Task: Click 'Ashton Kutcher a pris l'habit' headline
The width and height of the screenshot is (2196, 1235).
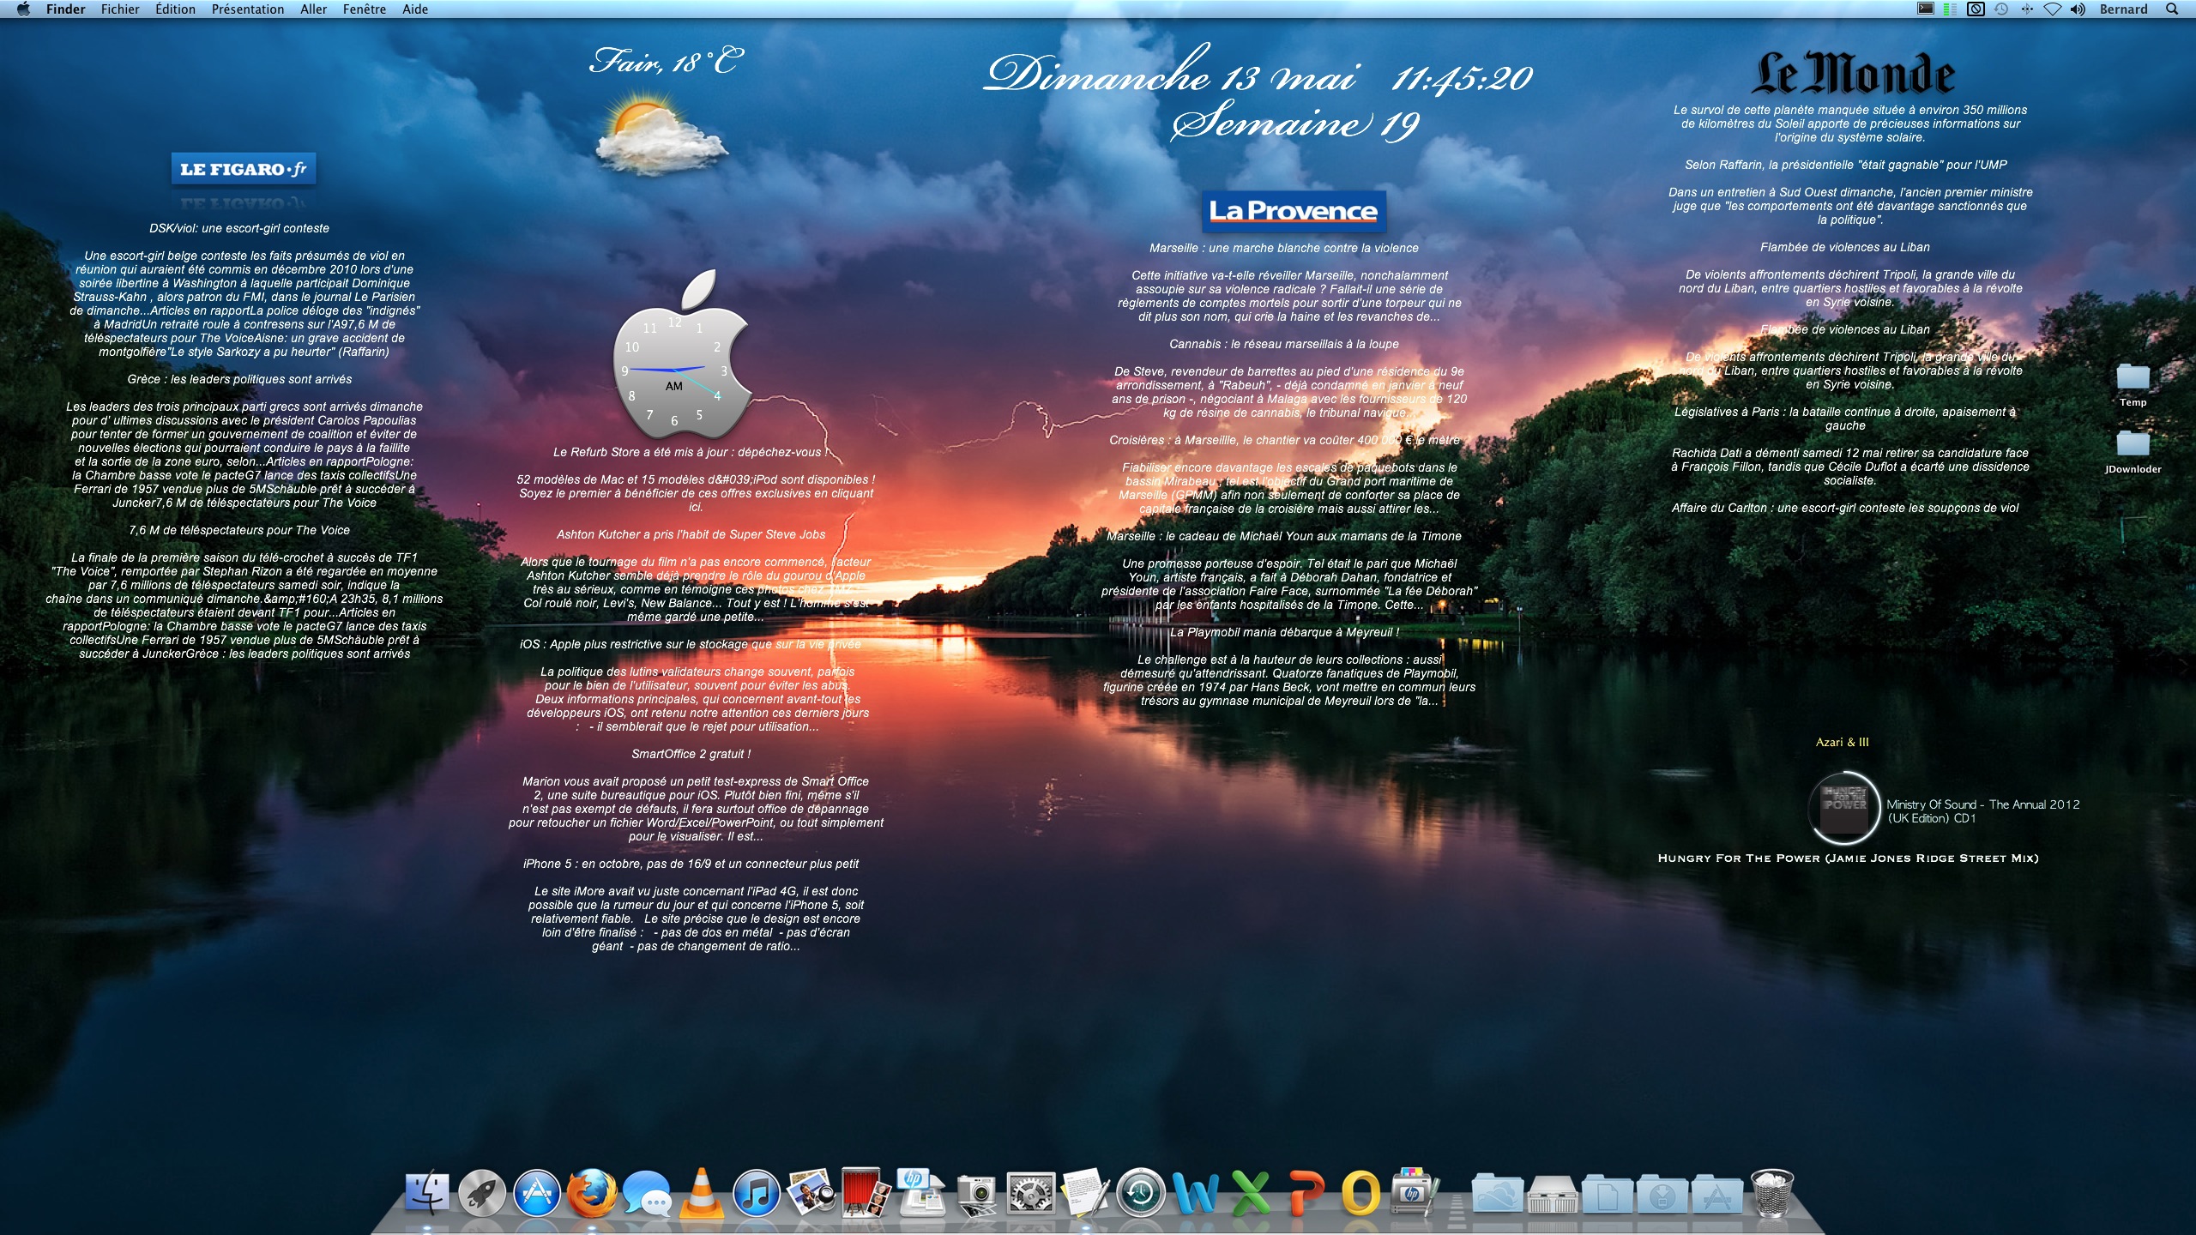Action: [x=691, y=534]
